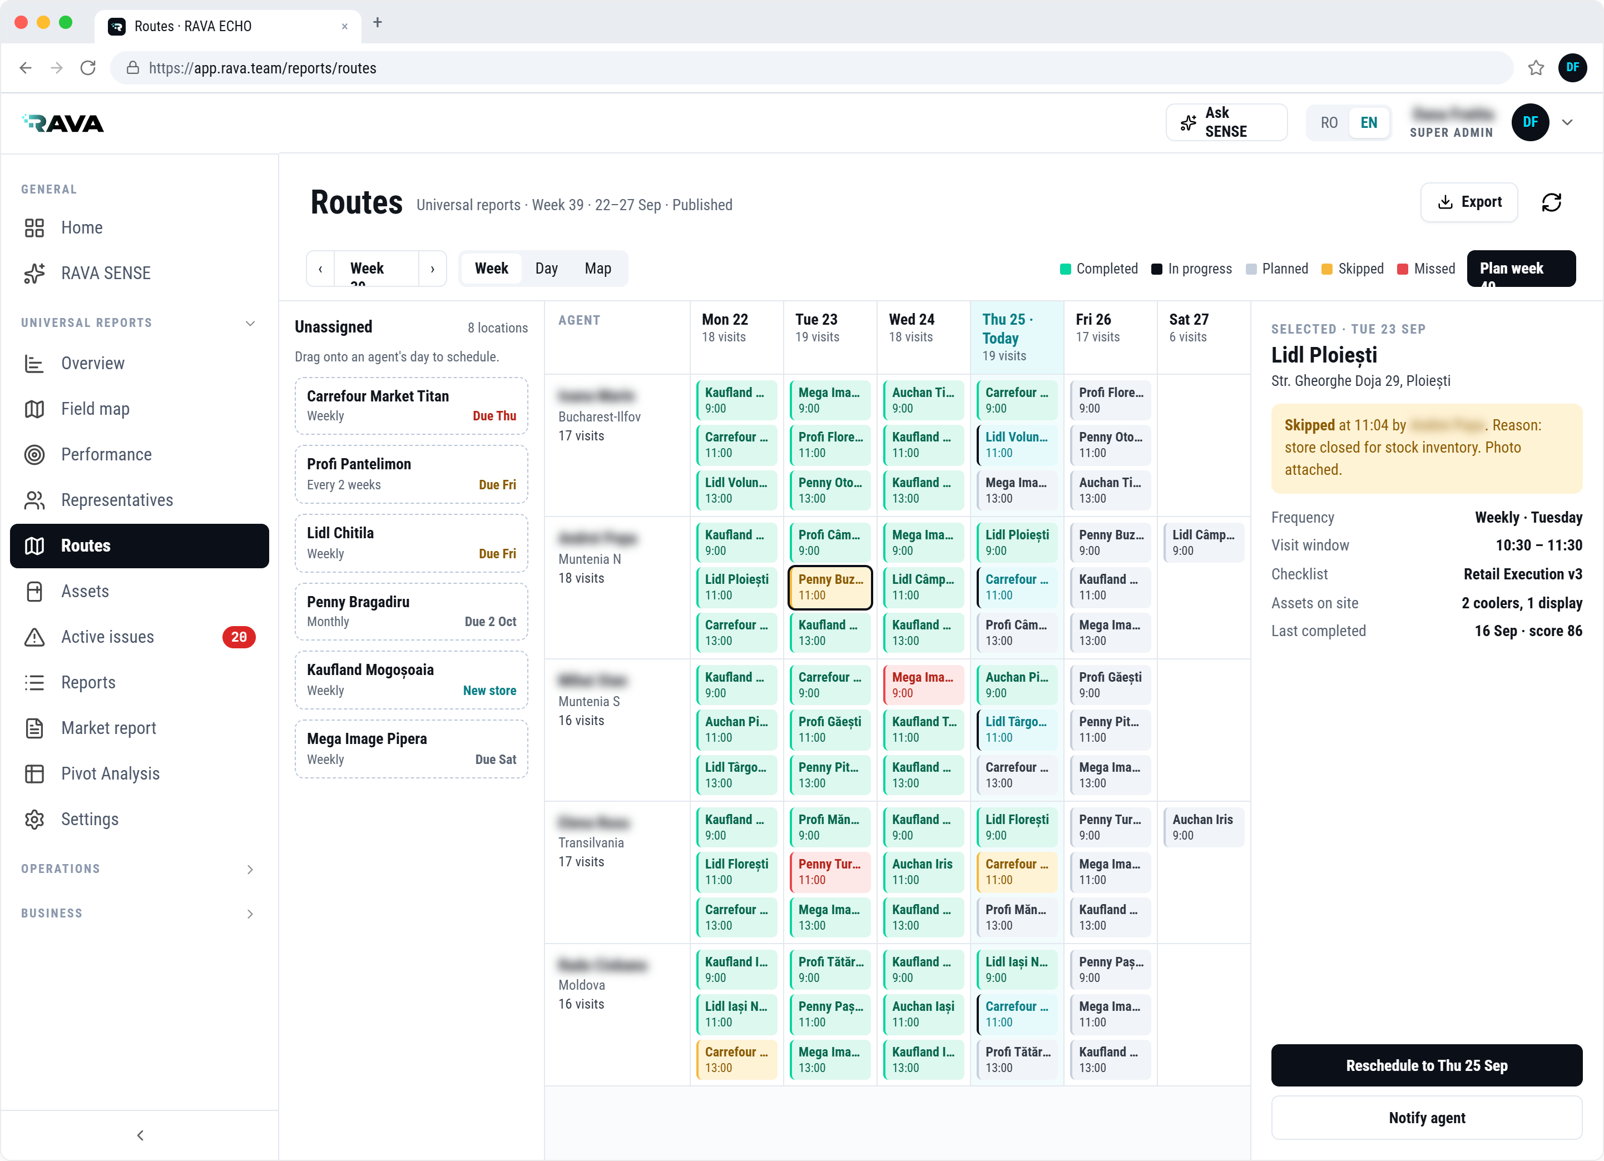Collapse the Universal Reports section

[x=250, y=323]
